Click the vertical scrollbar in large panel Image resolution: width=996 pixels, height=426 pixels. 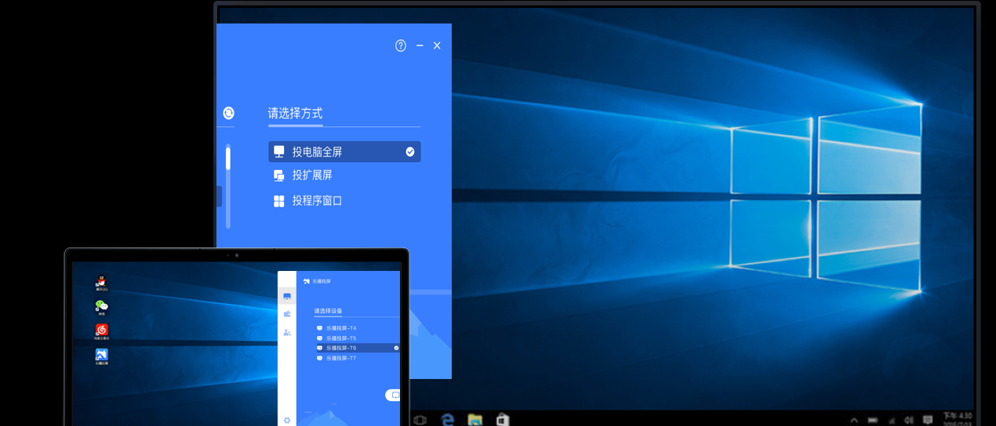(x=228, y=186)
